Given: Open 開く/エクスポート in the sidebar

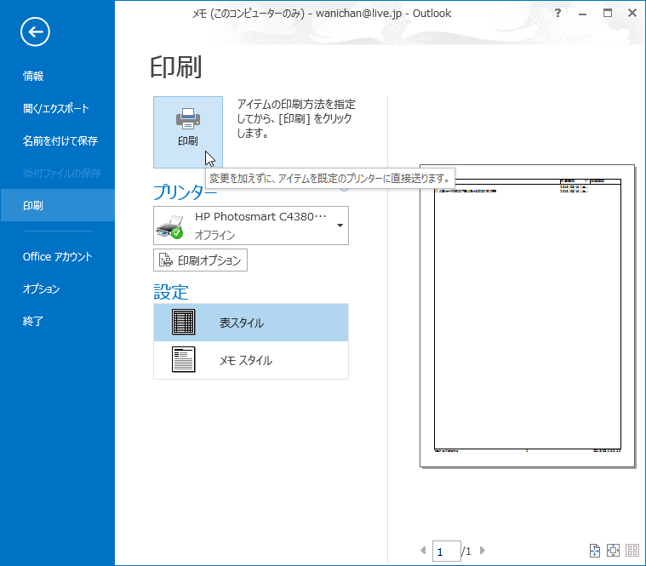Looking at the screenshot, I should 55,108.
